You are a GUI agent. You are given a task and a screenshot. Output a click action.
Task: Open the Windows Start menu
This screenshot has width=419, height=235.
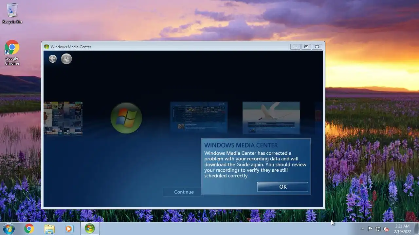coord(9,229)
